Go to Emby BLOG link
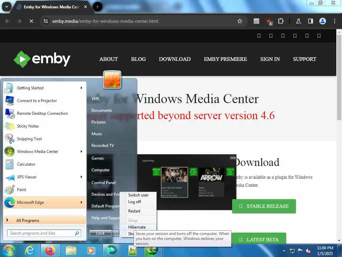This screenshot has width=342, height=257. coord(138,59)
